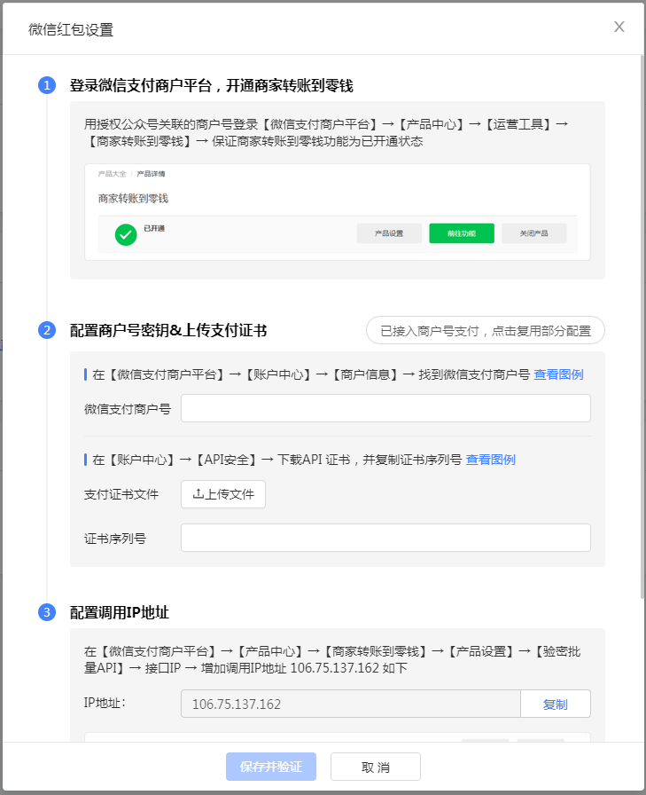This screenshot has height=795, width=646.
Task: Click 保存并验证 button
Action: pyautogui.click(x=271, y=767)
